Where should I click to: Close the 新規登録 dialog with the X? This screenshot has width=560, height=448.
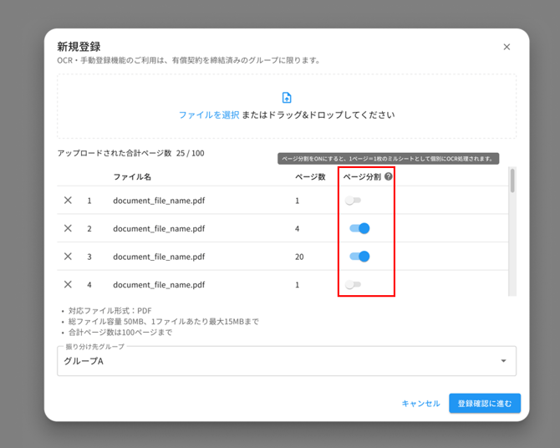507,47
